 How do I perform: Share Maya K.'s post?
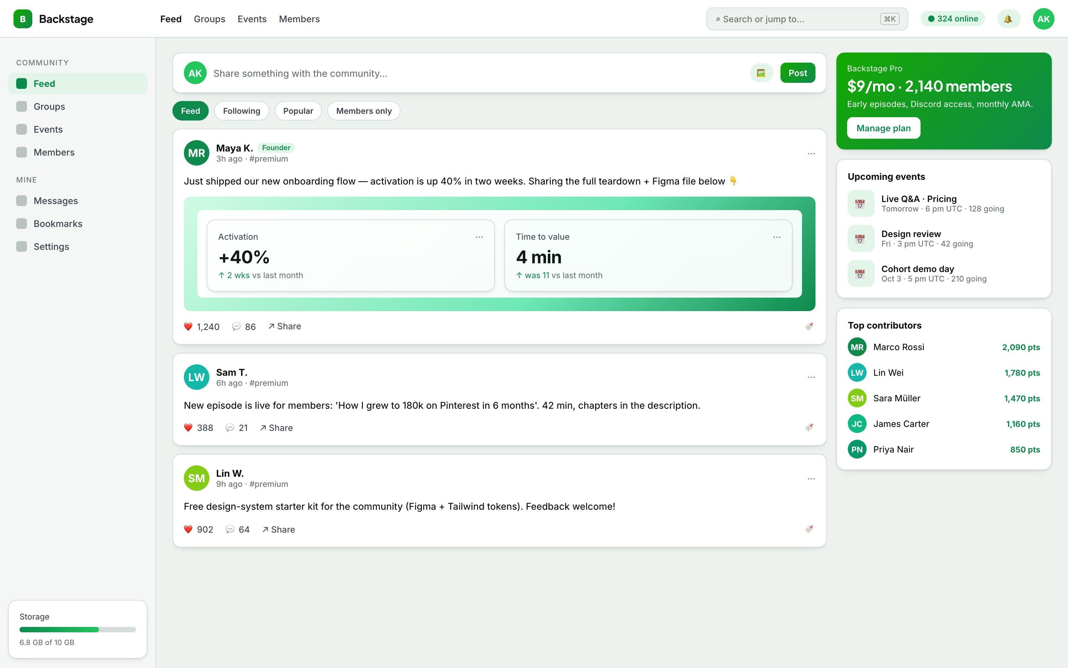(285, 327)
